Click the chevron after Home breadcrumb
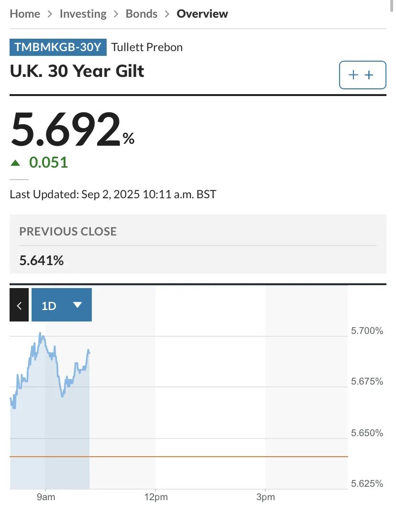Screen dimensions: 396x514 point(50,14)
